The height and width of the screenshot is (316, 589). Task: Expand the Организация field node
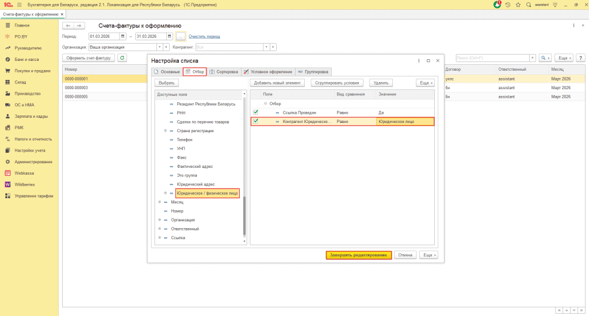[x=159, y=219]
